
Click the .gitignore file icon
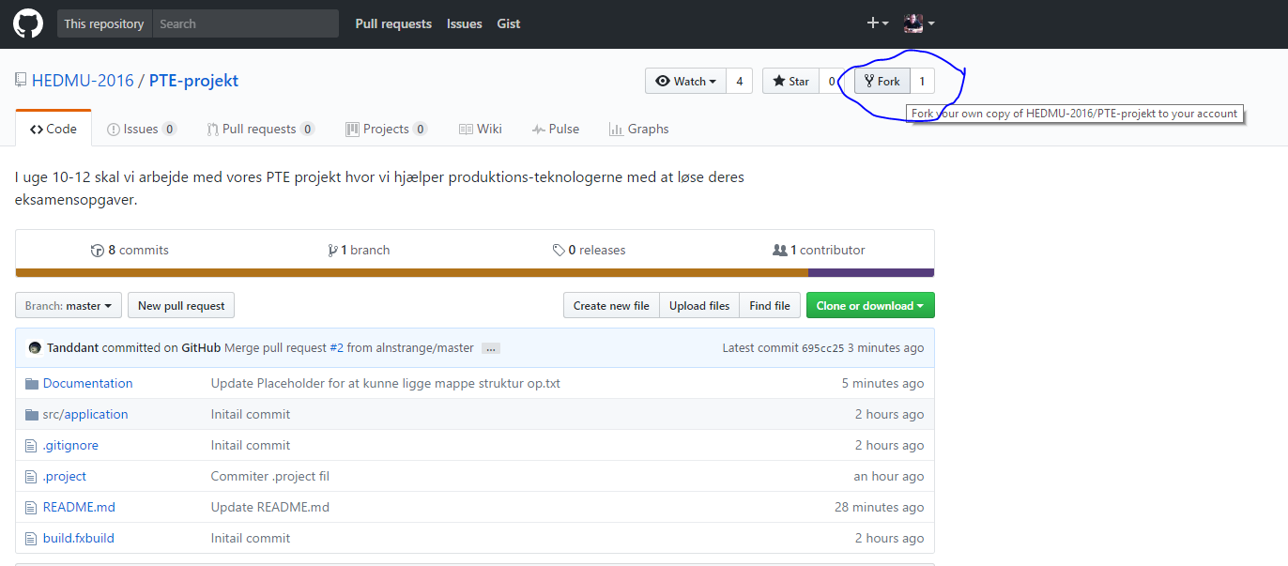click(31, 445)
